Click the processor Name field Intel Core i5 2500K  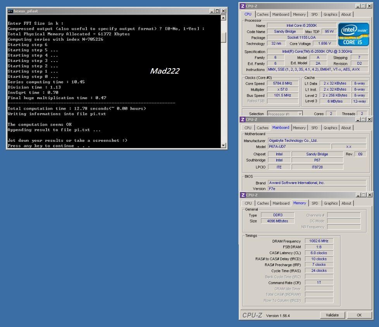[x=301, y=25]
